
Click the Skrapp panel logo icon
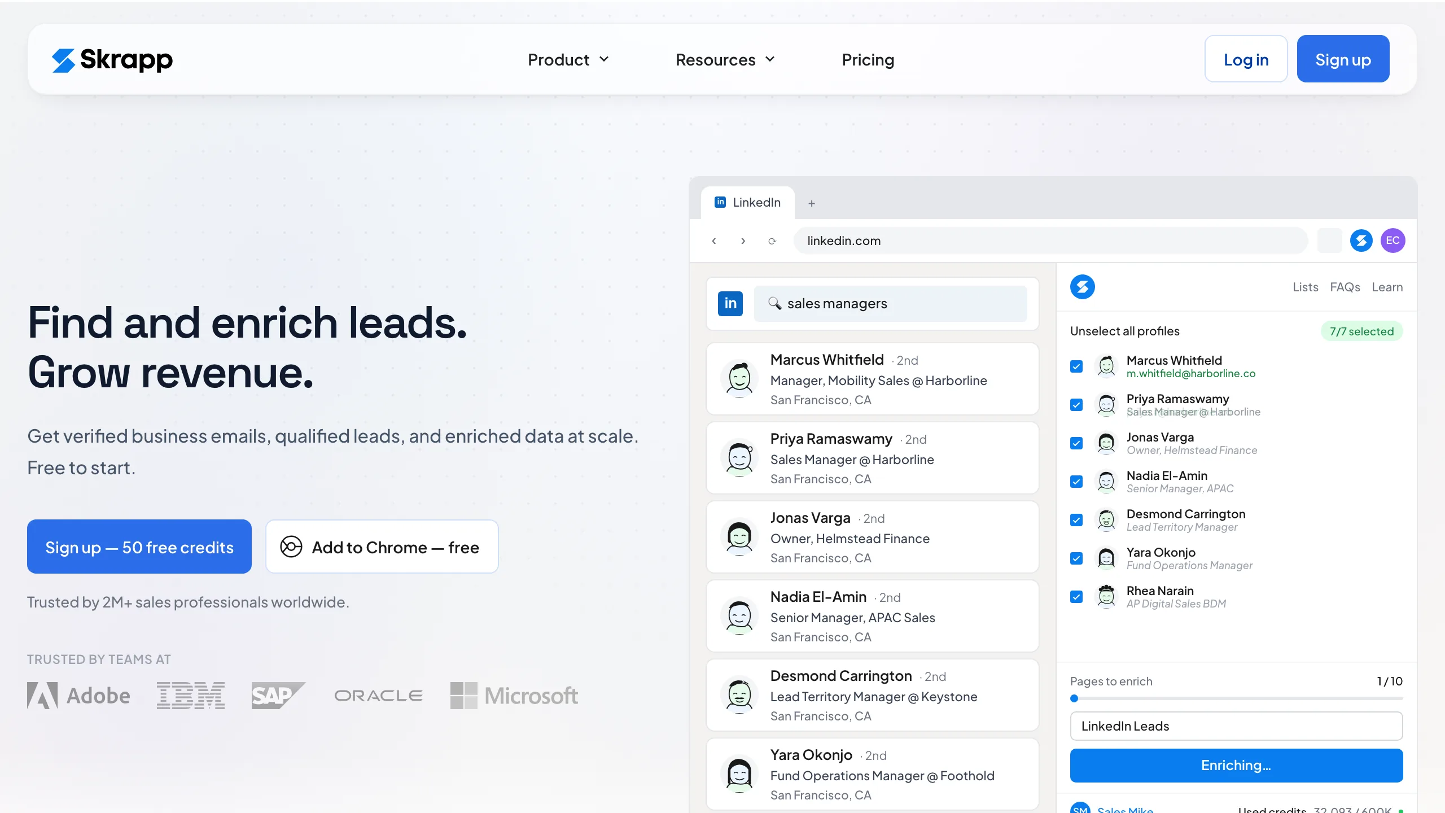[x=1082, y=287]
